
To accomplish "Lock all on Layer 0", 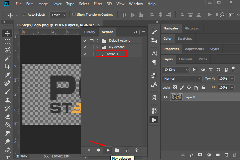I will (203, 87).
